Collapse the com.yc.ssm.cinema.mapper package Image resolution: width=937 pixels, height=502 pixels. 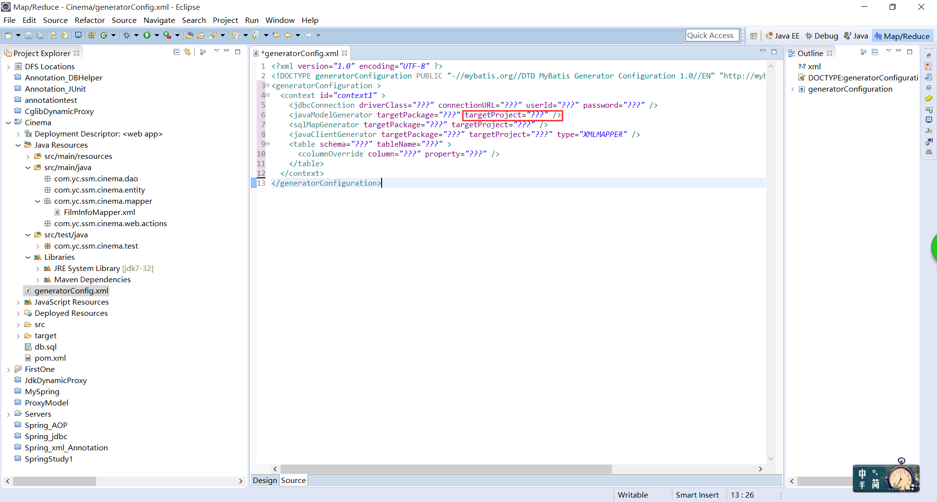coord(38,201)
